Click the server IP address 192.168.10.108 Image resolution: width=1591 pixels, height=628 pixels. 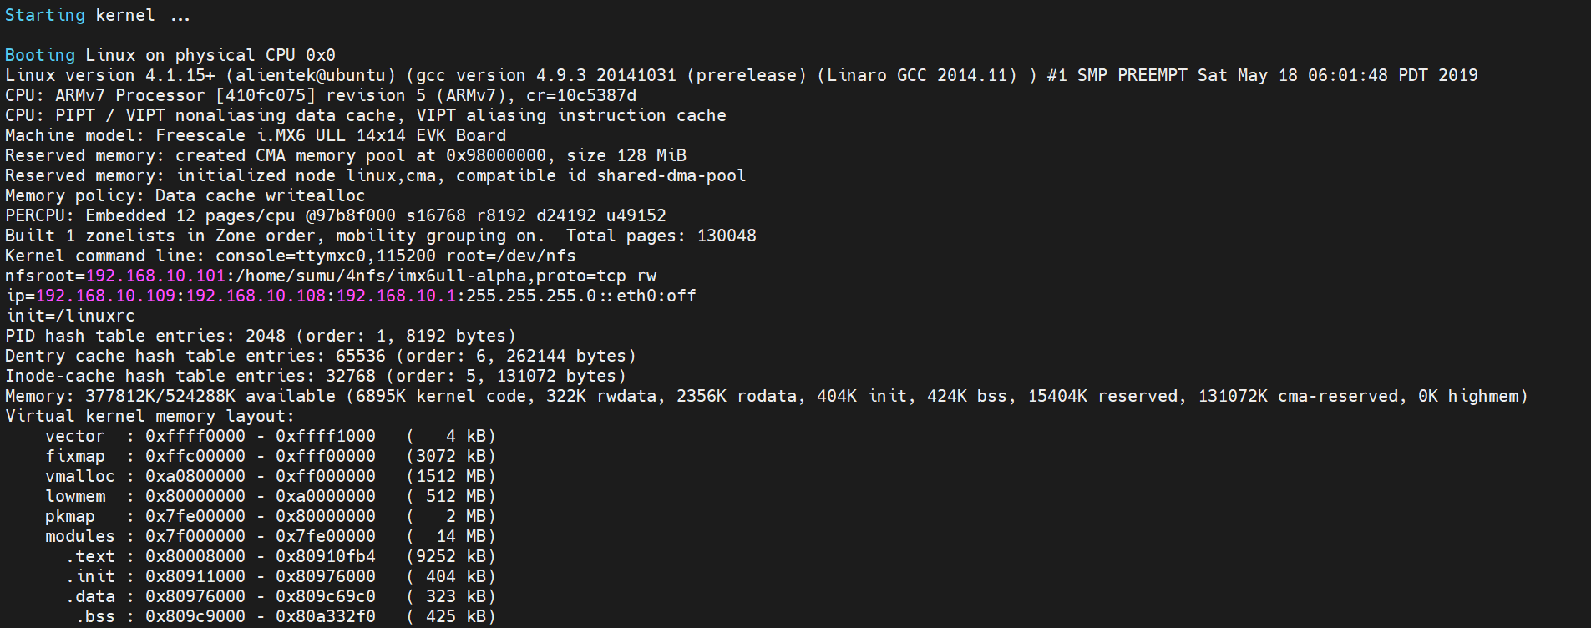tap(256, 296)
